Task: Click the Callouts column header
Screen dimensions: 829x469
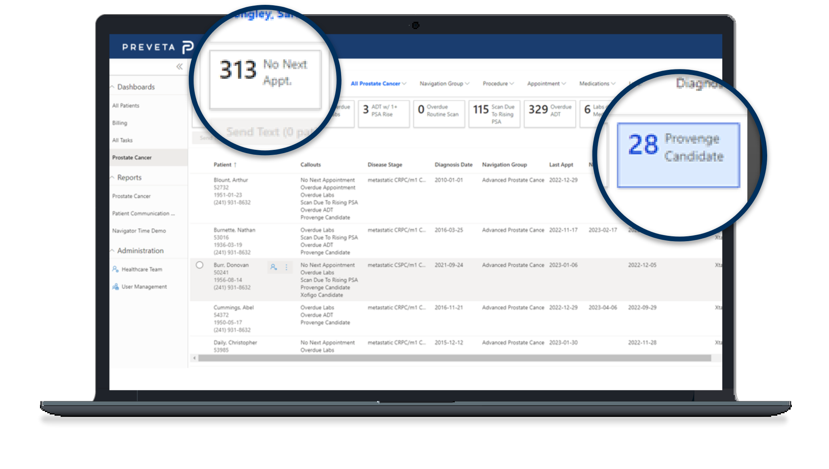Action: pyautogui.click(x=310, y=165)
